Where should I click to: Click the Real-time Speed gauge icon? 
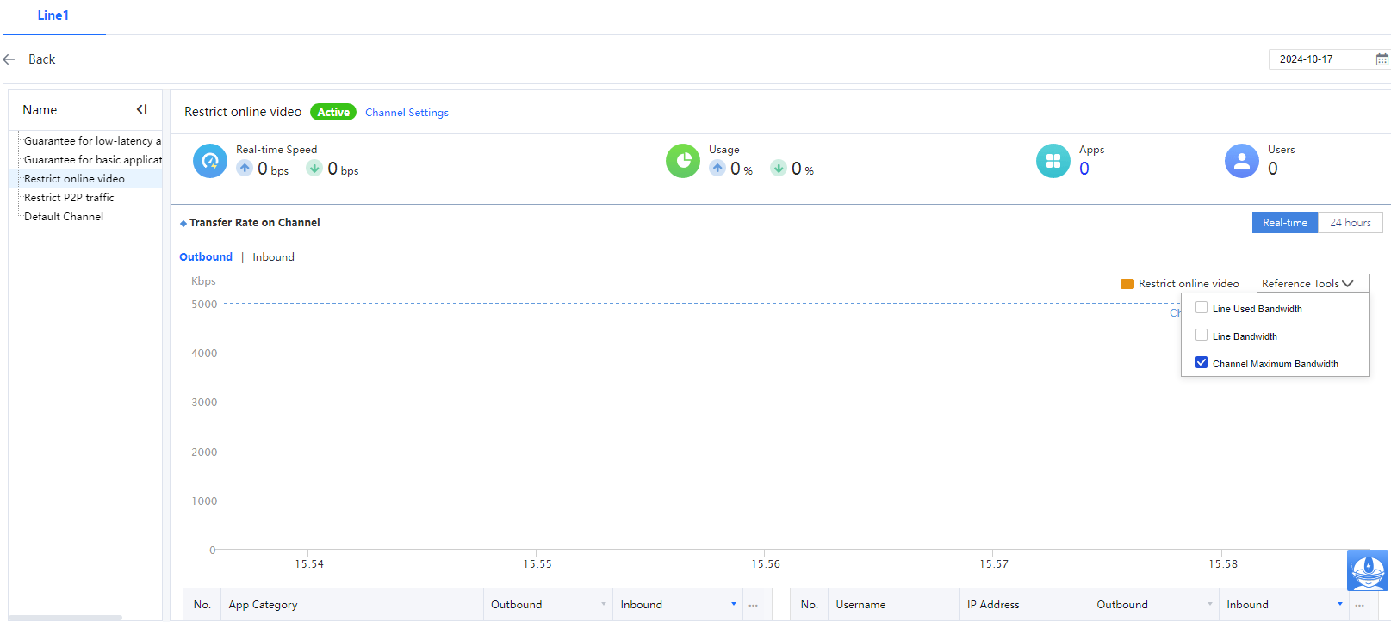[x=210, y=161]
